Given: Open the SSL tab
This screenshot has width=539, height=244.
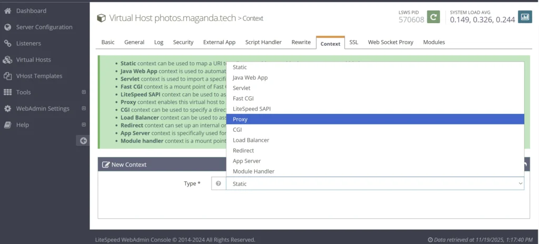Looking at the screenshot, I should pos(354,42).
